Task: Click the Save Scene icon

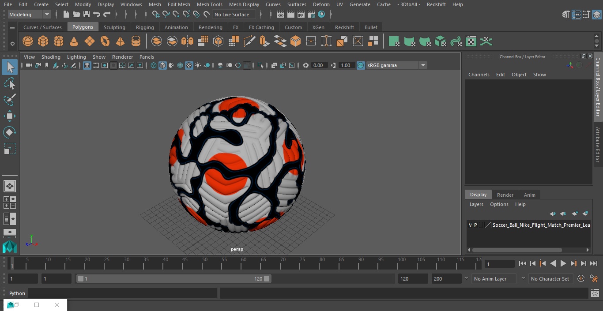Action: (x=87, y=15)
